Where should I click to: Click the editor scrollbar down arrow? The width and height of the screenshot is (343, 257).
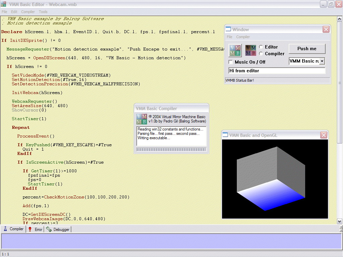(x=339, y=222)
